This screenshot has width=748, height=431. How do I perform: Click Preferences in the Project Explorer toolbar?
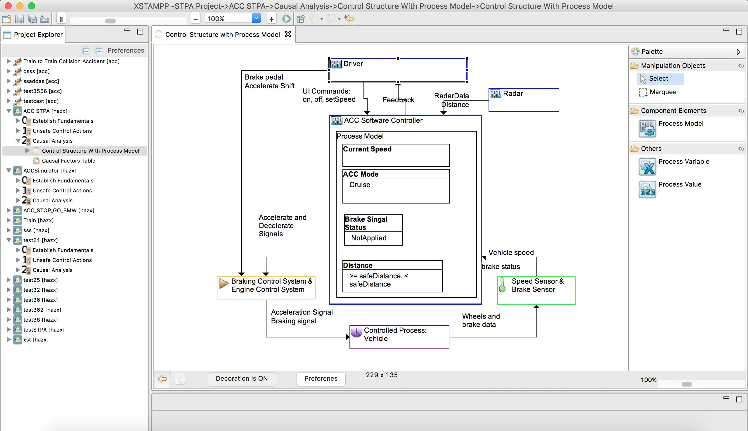coord(125,50)
